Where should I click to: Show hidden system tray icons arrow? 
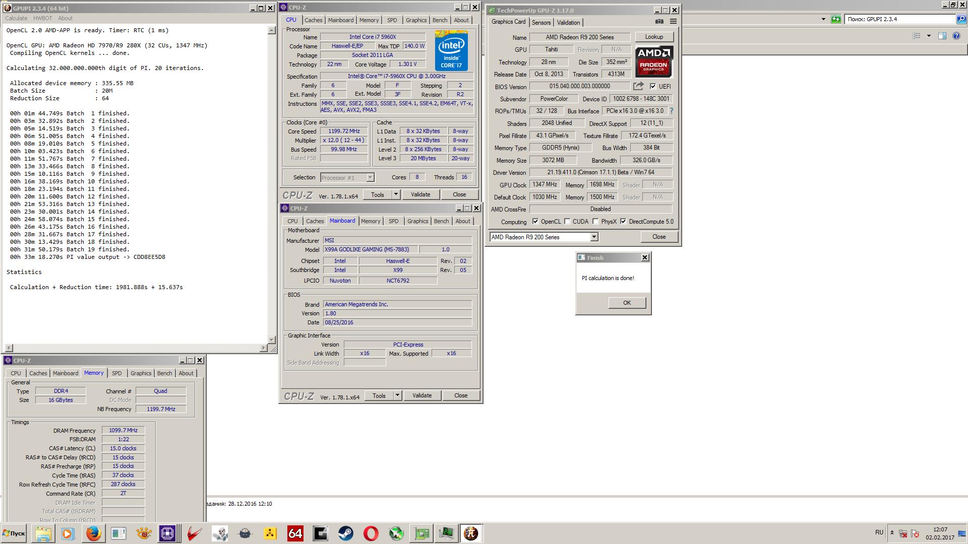(892, 533)
